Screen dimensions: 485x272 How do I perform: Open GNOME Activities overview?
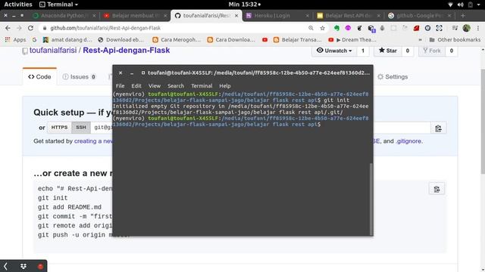coord(18,5)
